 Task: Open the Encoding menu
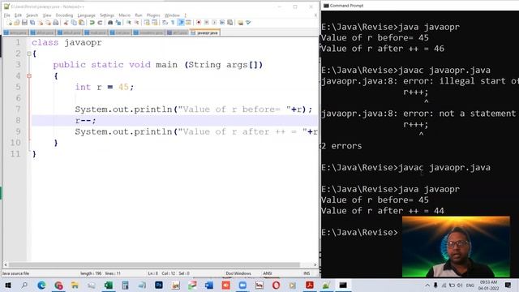click(64, 15)
